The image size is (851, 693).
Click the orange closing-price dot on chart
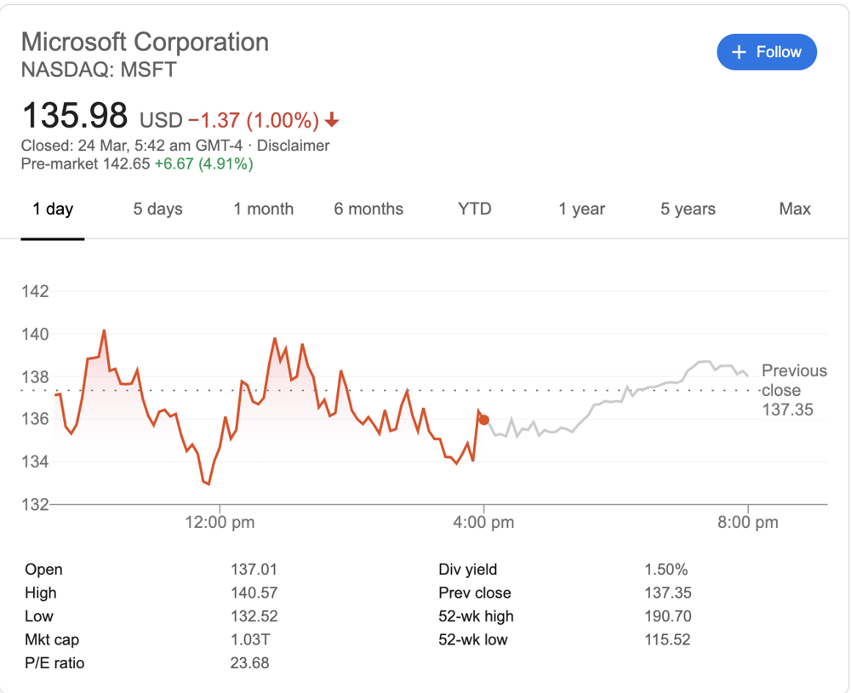pos(484,420)
